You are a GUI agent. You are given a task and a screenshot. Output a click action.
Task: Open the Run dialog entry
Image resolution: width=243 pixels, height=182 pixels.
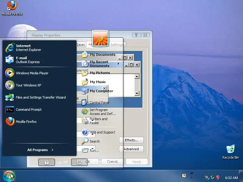(90, 150)
